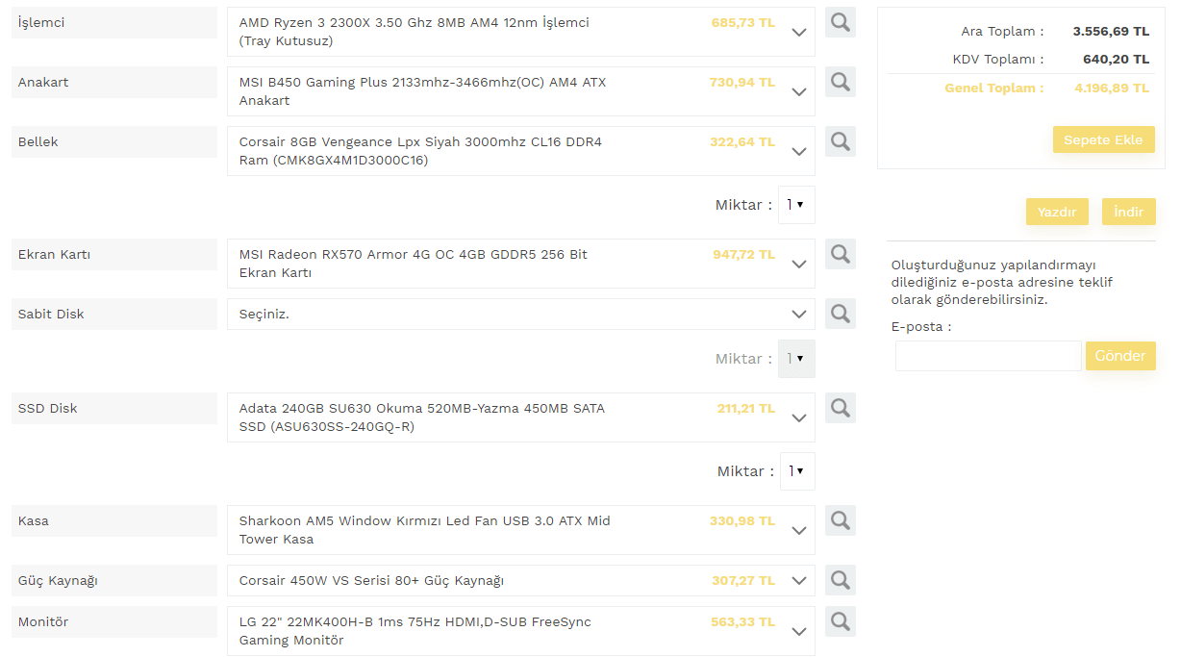Image resolution: width=1181 pixels, height=657 pixels.
Task: Click the Ara Toplam 3.556,69 TL value
Action: tap(1111, 31)
